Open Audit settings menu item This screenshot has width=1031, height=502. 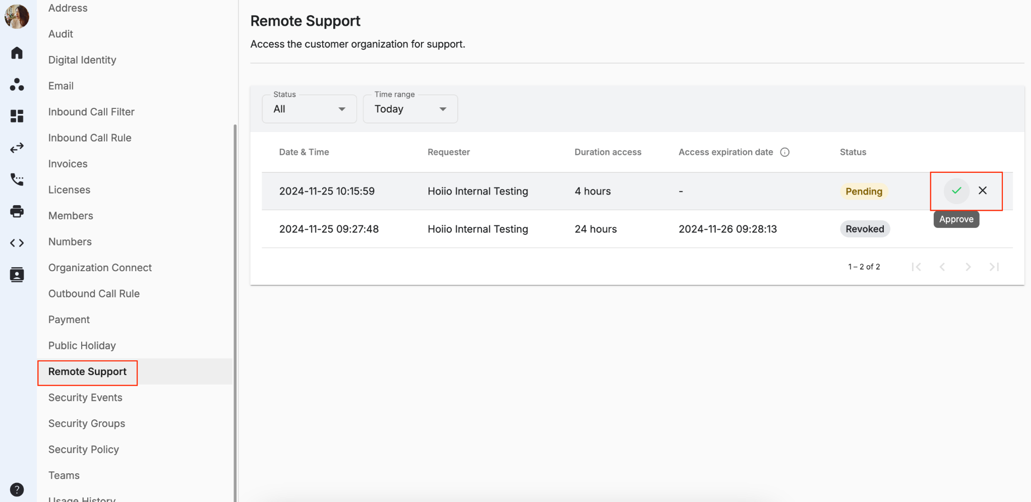click(x=60, y=34)
